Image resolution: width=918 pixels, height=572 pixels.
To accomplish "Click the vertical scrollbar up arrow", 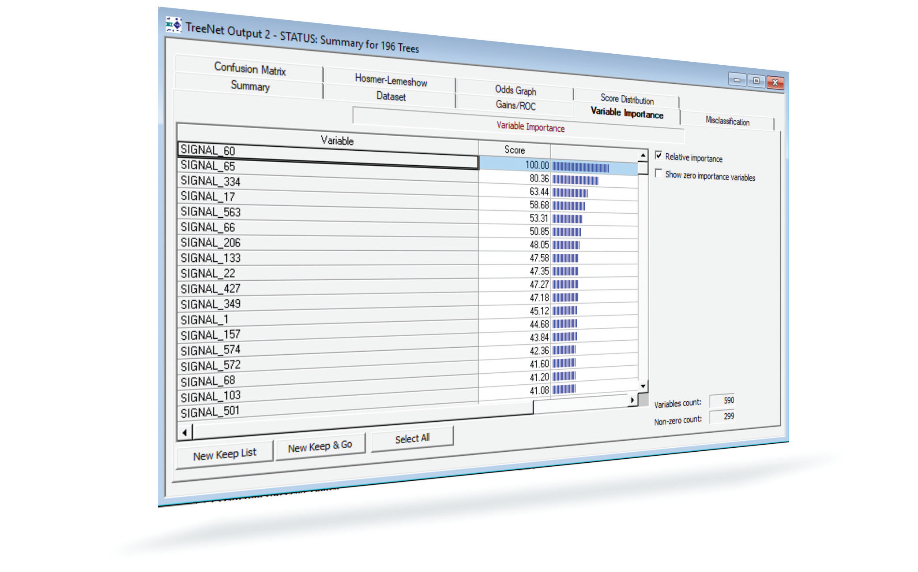I will [643, 155].
